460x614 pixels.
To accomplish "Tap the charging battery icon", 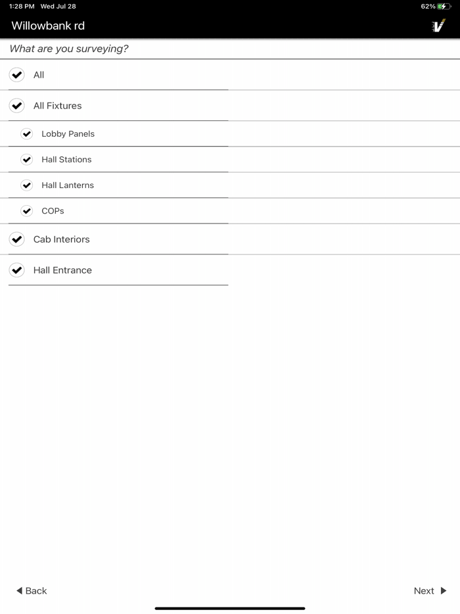I will [x=445, y=5].
